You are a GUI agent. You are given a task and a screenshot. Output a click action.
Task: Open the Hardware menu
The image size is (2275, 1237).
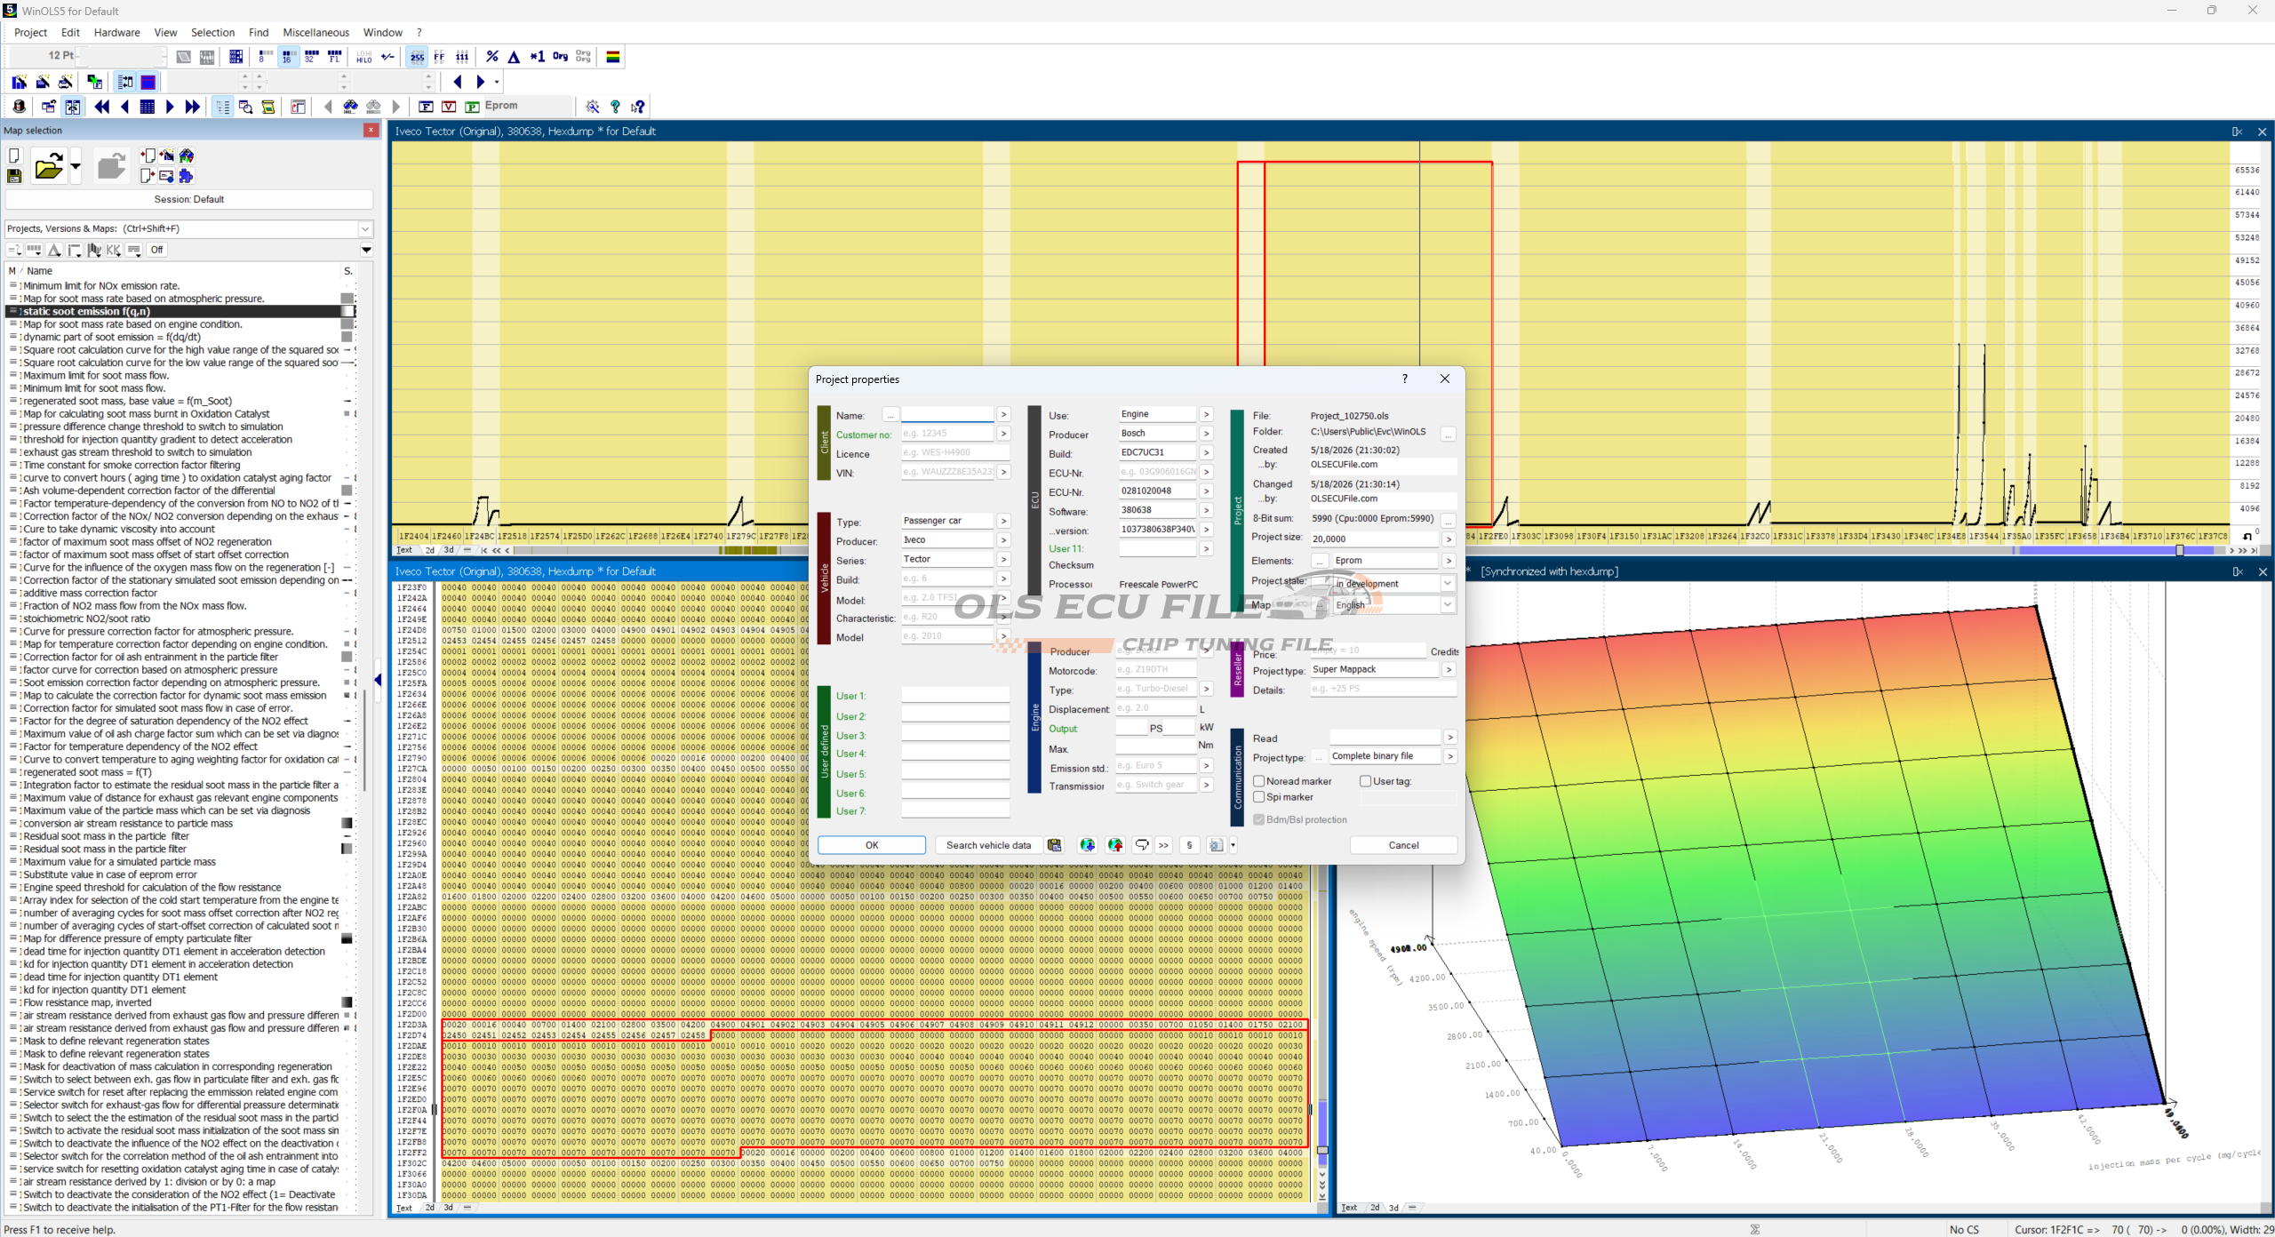click(x=116, y=33)
